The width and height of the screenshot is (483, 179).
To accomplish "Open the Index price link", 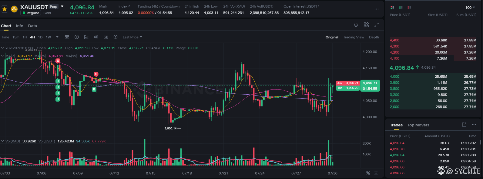I will point(124,6).
